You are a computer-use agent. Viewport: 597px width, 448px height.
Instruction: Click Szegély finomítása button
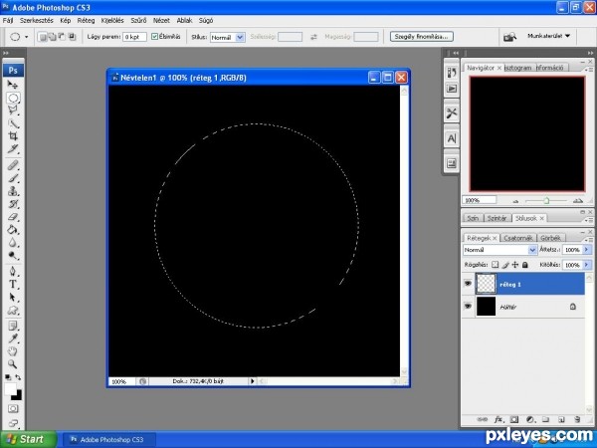pos(422,37)
